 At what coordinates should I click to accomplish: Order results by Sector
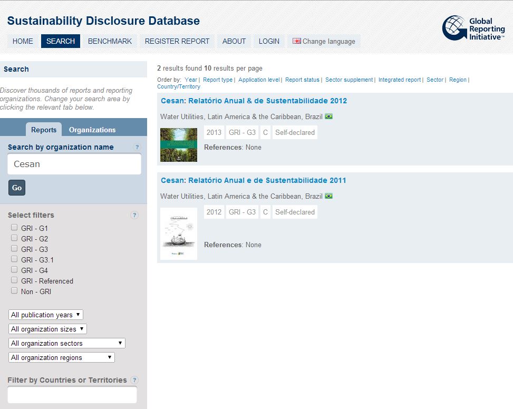[435, 80]
